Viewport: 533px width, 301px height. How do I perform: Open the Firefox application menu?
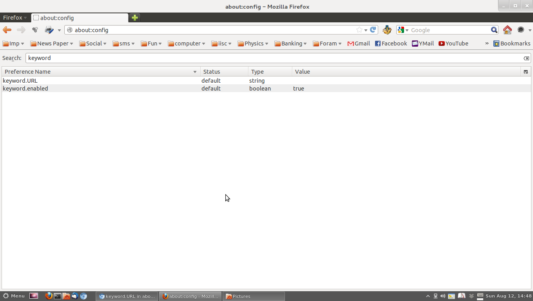tap(15, 18)
